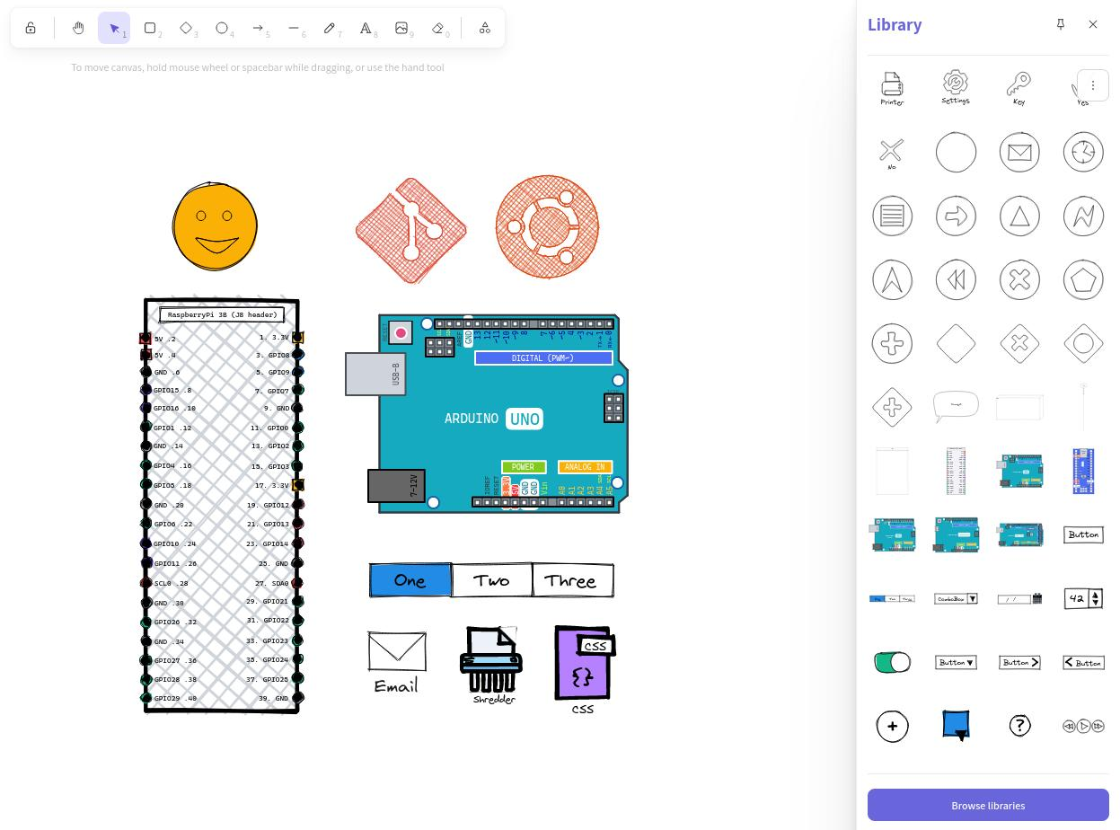Pick the navigation arrowhead circle library item
This screenshot has height=830, width=1120.
point(892,279)
